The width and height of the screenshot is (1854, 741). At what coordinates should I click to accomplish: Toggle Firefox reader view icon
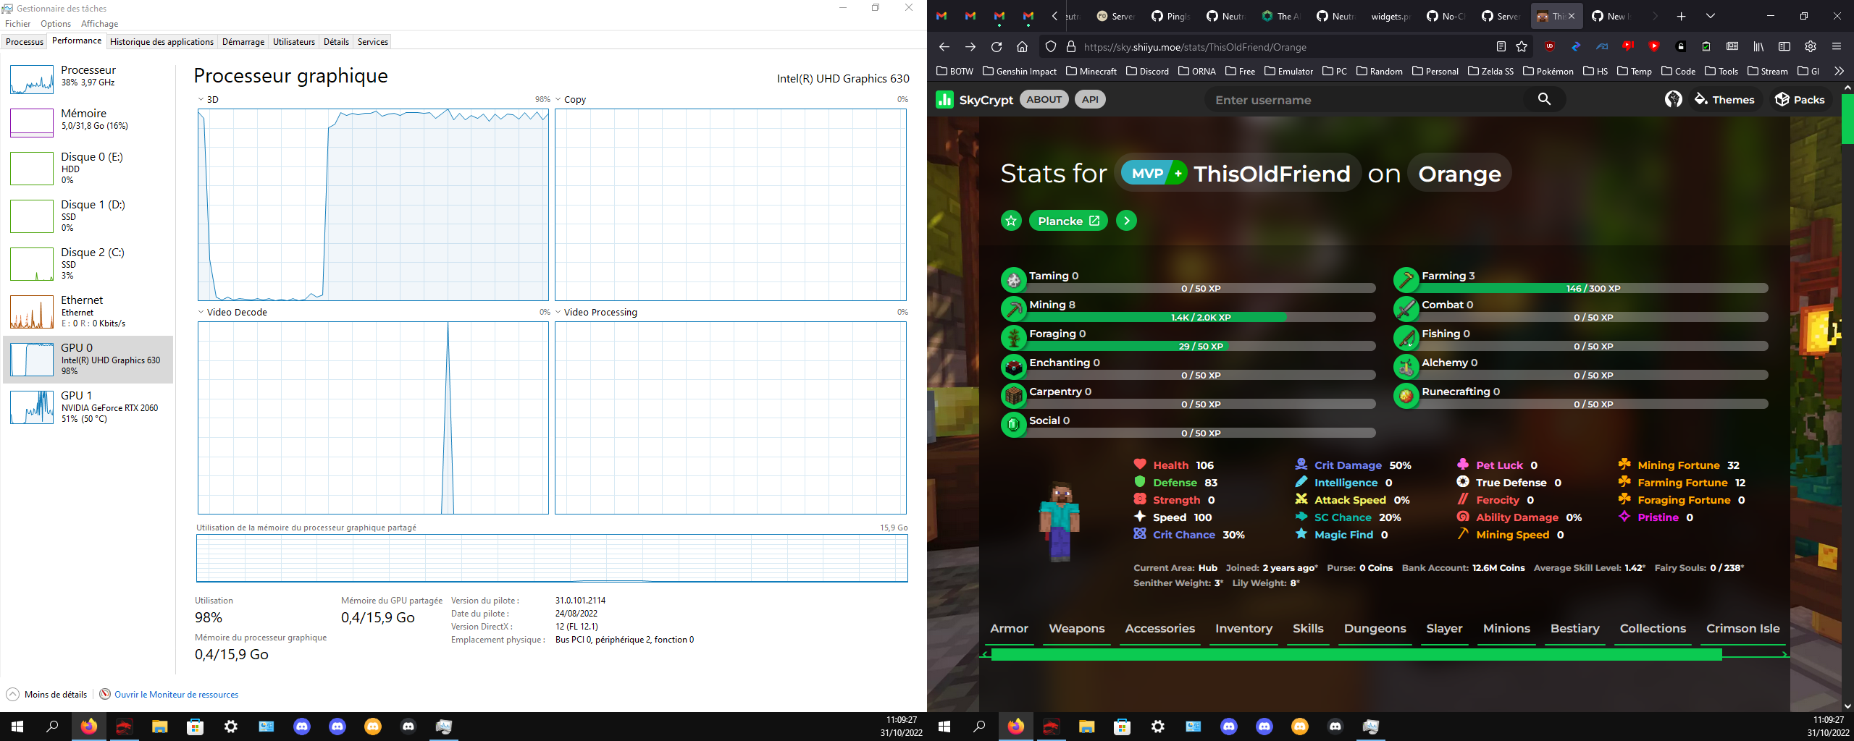(1501, 47)
